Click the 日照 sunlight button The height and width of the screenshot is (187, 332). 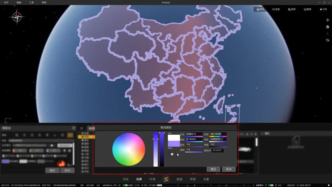(x=323, y=9)
